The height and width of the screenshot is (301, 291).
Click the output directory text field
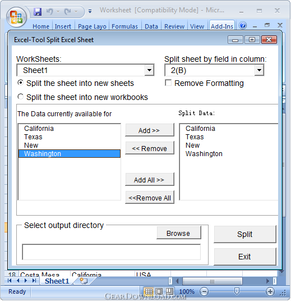(111, 252)
